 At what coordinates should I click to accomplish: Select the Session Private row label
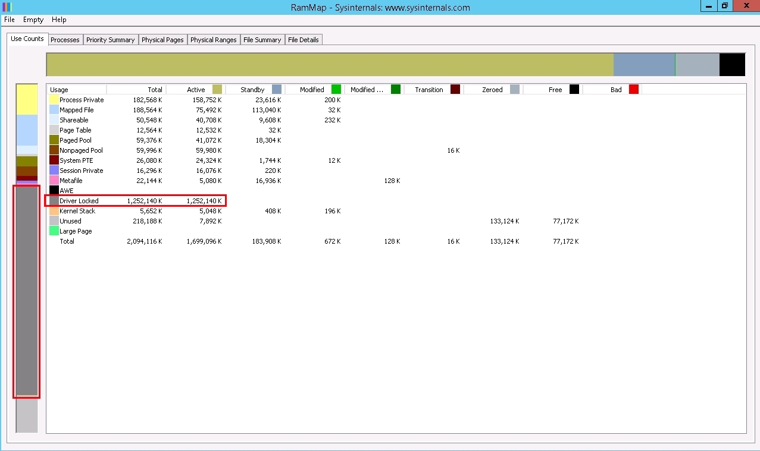tap(81, 171)
